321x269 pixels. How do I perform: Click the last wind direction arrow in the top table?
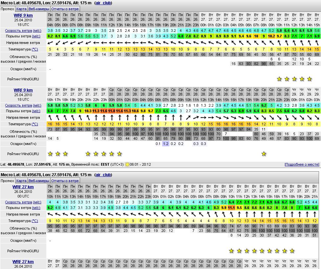[317, 43]
